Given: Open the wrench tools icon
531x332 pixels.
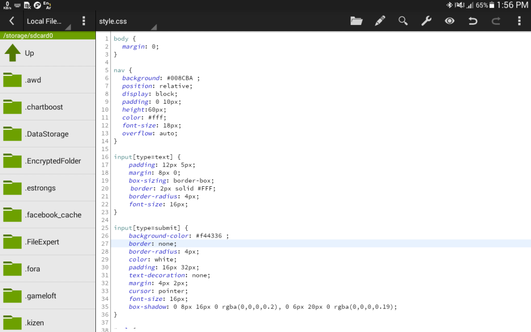Looking at the screenshot, I should click(x=426, y=21).
